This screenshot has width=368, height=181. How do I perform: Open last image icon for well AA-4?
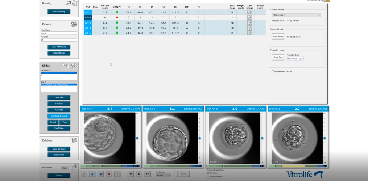pos(249,28)
